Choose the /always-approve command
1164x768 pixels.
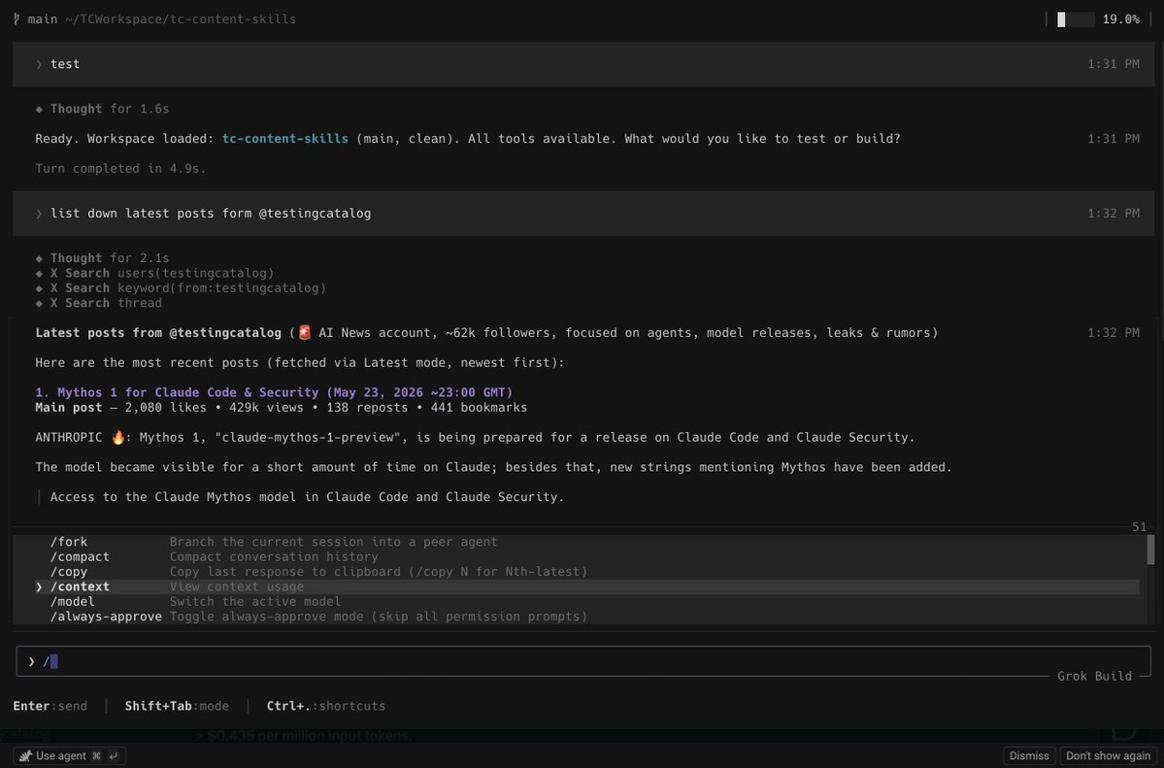[x=106, y=617]
